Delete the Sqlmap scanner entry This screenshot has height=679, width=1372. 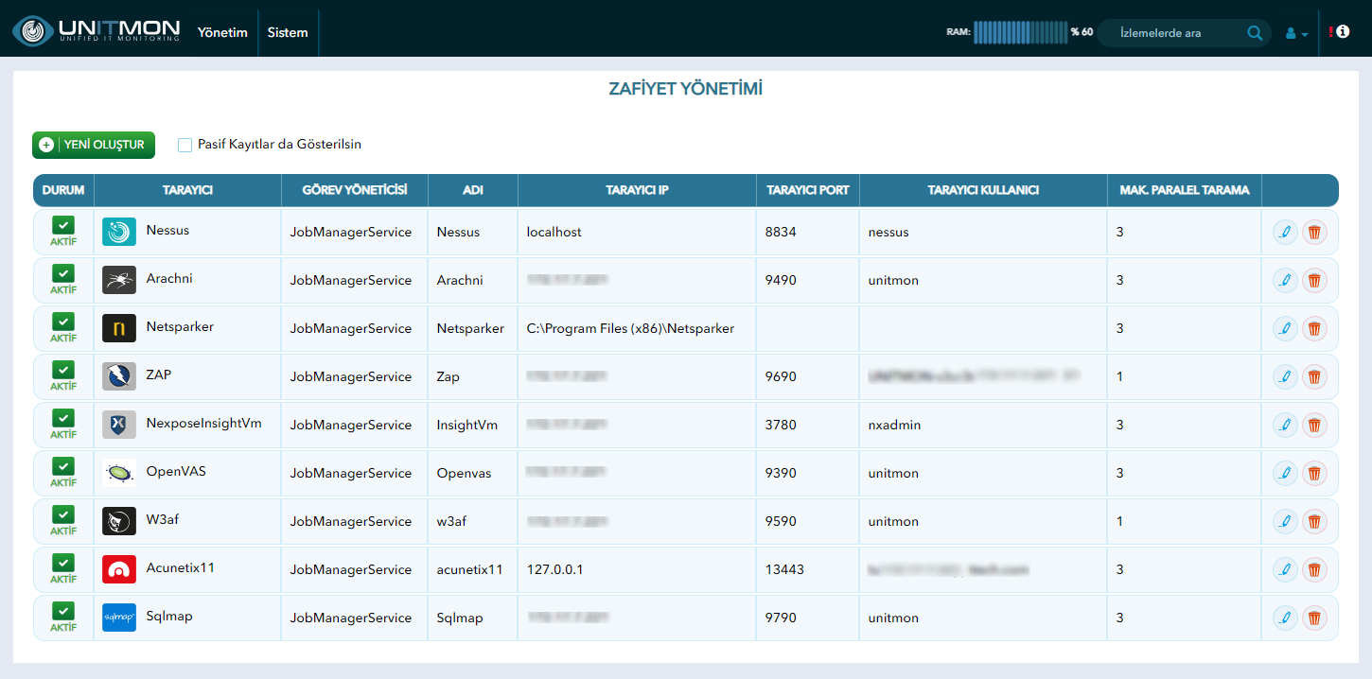click(x=1314, y=618)
